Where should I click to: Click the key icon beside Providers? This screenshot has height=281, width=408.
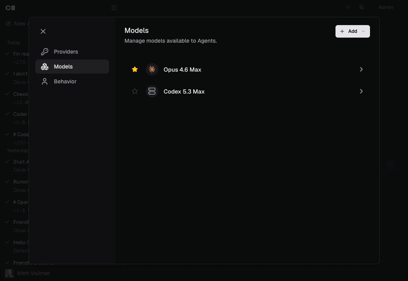[x=45, y=52]
